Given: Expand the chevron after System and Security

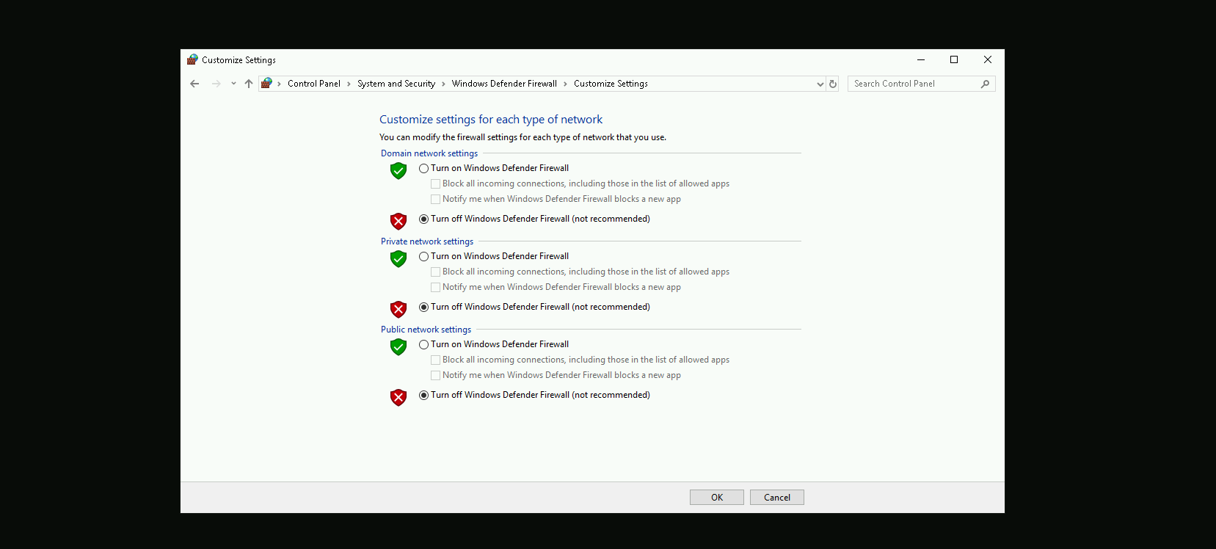Looking at the screenshot, I should 443,84.
